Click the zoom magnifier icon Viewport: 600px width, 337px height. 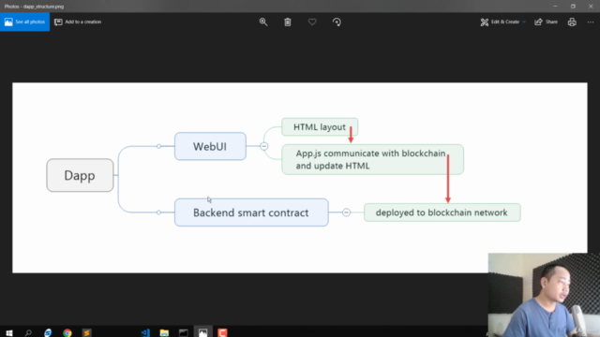(263, 22)
